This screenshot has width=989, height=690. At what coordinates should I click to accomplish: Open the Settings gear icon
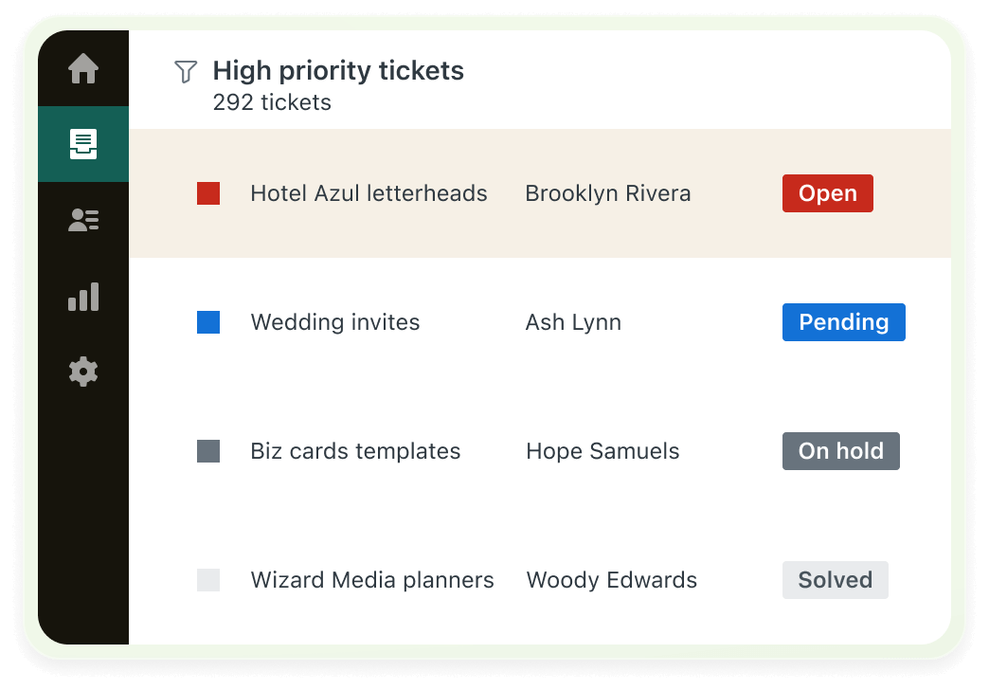point(83,372)
